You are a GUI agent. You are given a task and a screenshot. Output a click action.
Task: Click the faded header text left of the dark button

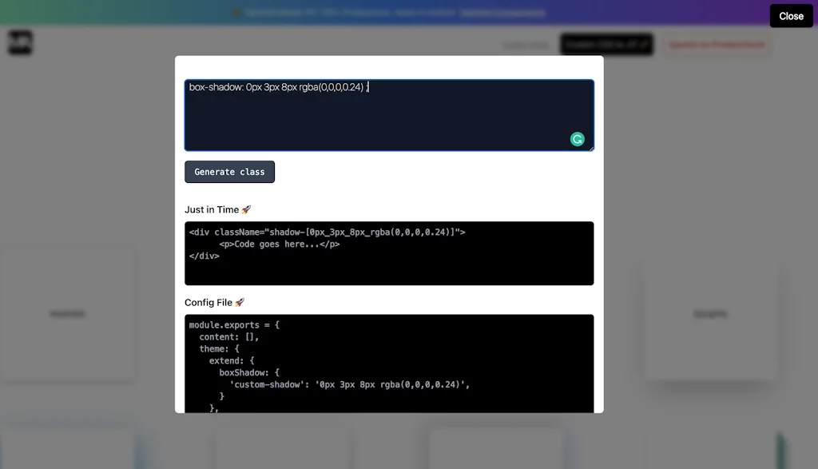(526, 45)
